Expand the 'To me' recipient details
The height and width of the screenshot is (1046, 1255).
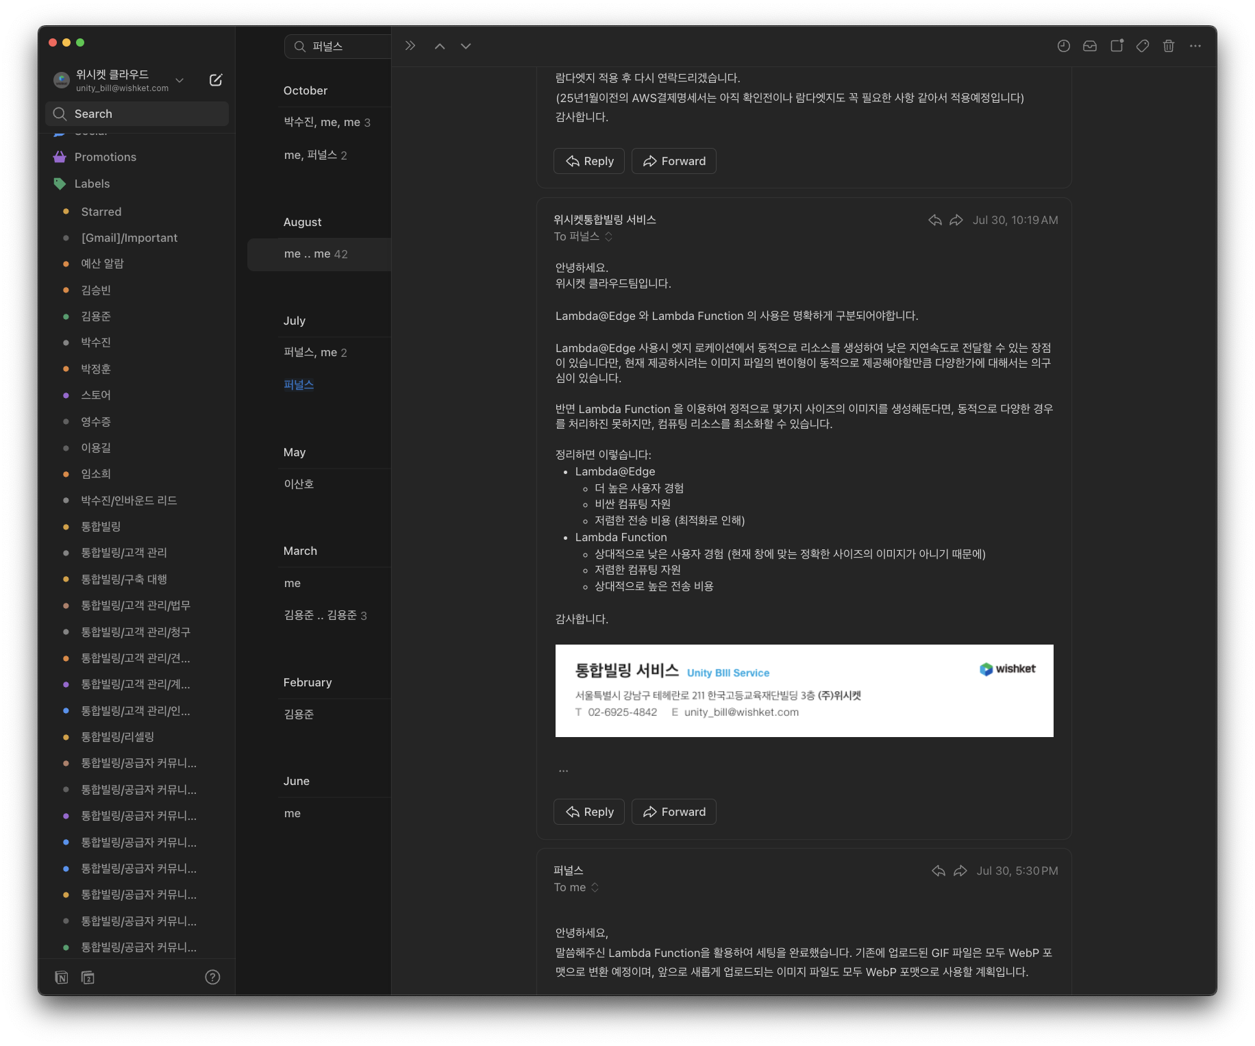coord(595,887)
